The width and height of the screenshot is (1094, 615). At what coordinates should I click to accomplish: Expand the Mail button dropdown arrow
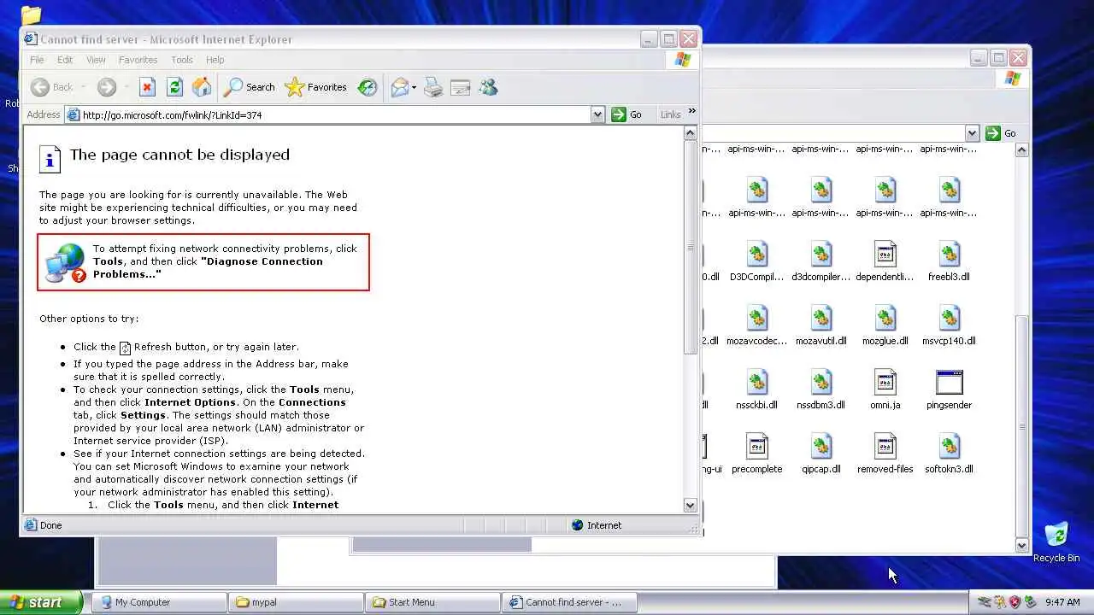415,87
